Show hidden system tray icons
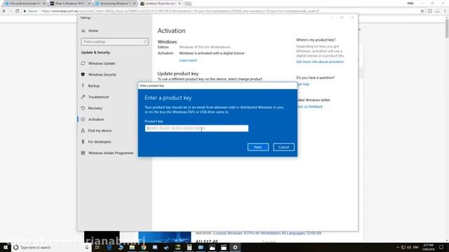 [398, 247]
